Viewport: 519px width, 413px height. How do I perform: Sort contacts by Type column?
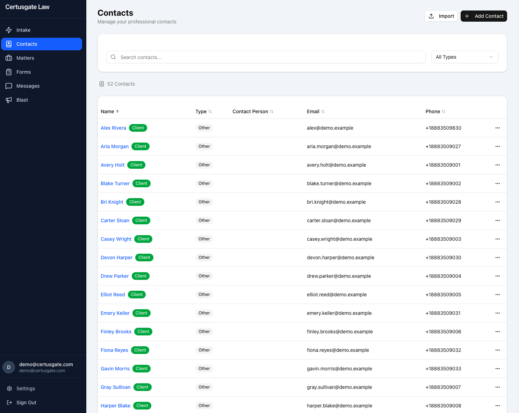(203, 111)
